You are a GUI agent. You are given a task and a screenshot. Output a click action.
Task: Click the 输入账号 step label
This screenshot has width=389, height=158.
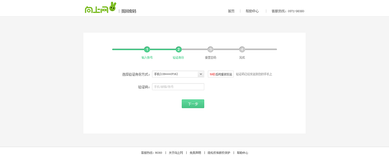(147, 57)
